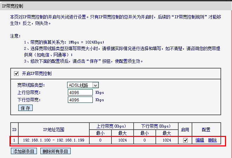Click the 1024 value under 上行带宽 最大
Screen dimensions: 232x158
123,140
